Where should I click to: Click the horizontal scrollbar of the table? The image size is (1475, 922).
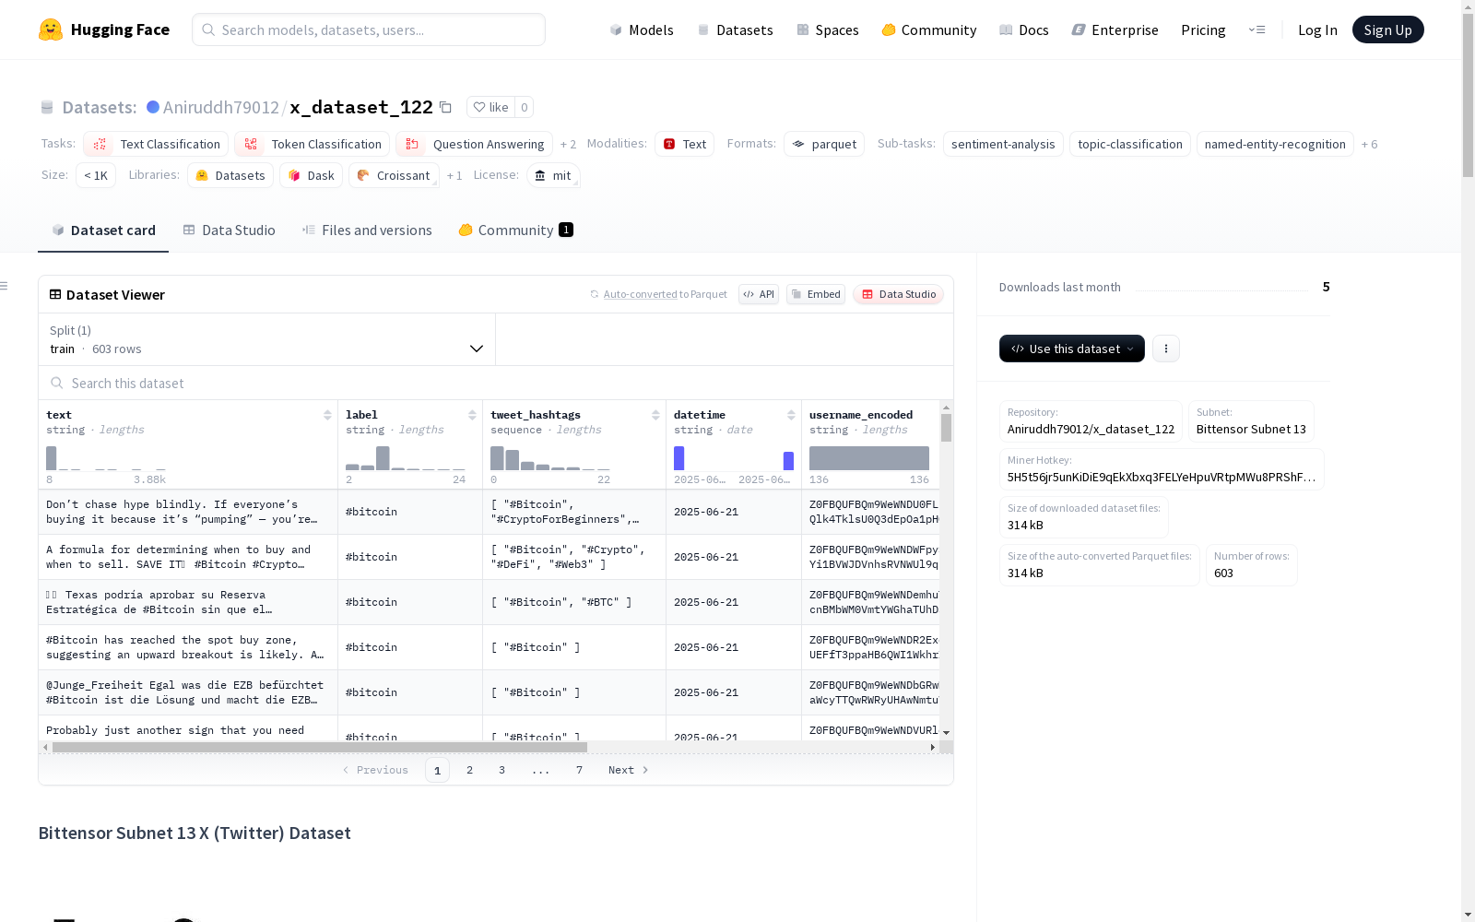[320, 747]
